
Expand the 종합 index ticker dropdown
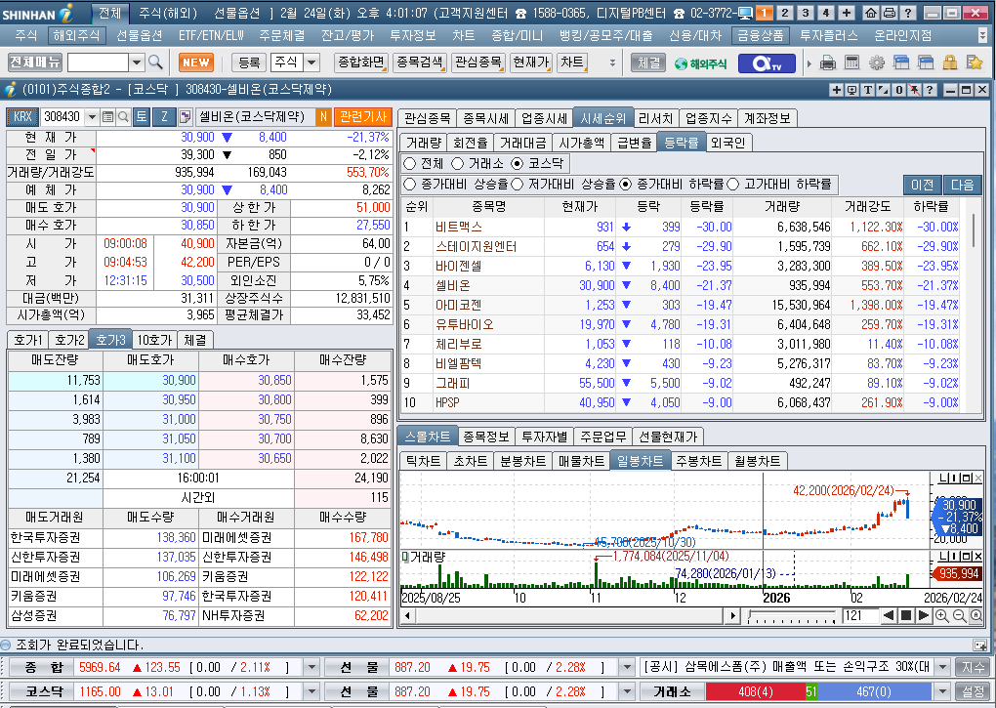pyautogui.click(x=311, y=667)
